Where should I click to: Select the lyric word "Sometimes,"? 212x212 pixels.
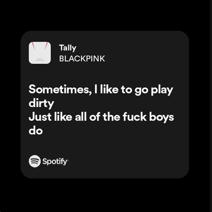pyautogui.click(x=60, y=89)
